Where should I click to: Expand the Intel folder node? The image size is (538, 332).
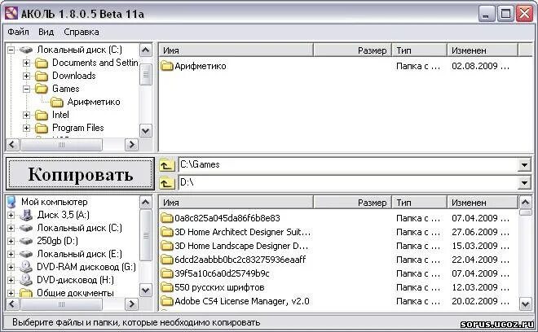(26, 115)
